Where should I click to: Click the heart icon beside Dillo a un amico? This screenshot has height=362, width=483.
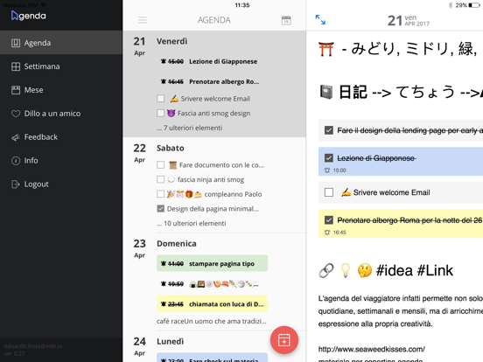point(16,114)
